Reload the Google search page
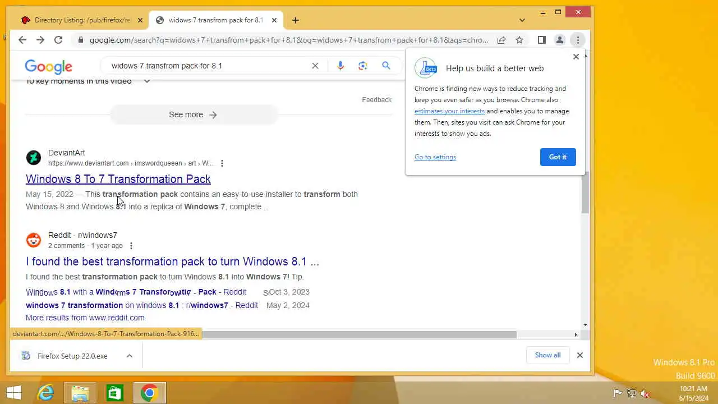 [x=58, y=40]
